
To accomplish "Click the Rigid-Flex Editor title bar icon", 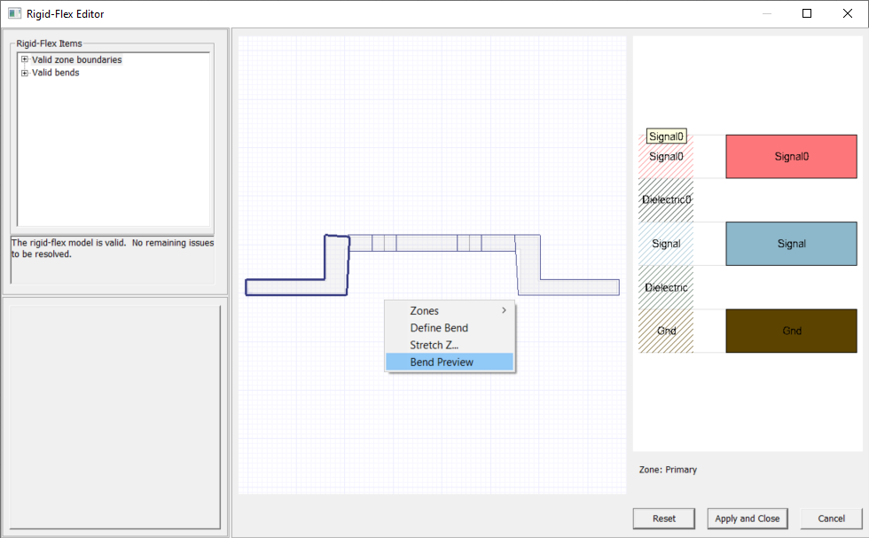I will point(13,13).
